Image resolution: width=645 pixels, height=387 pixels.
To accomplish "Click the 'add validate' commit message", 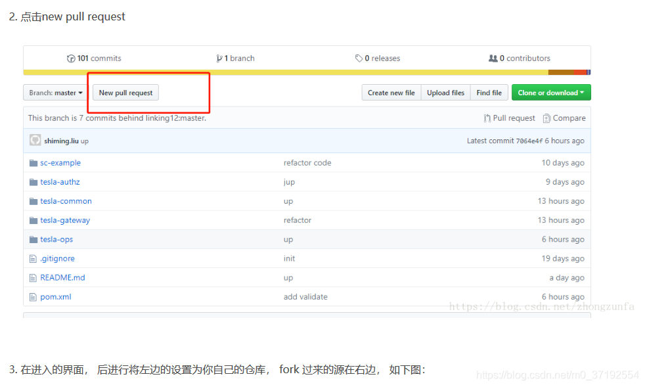I will point(305,297).
